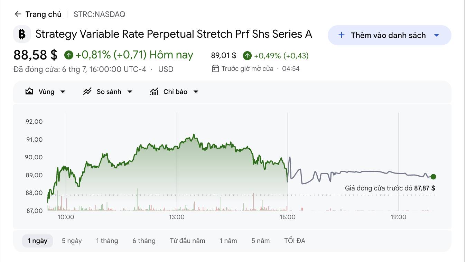
Task: Click the green endpoint dot on the chart
Action: click(x=434, y=177)
